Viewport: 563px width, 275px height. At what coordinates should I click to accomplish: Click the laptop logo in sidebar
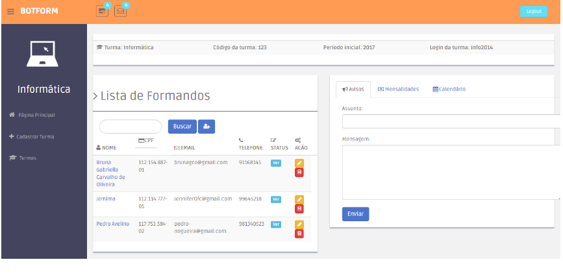(x=44, y=54)
